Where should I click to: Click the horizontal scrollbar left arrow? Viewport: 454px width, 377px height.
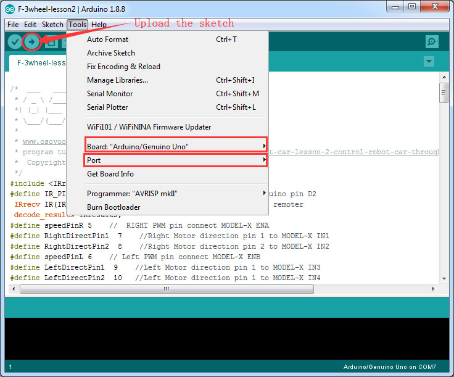14,289
